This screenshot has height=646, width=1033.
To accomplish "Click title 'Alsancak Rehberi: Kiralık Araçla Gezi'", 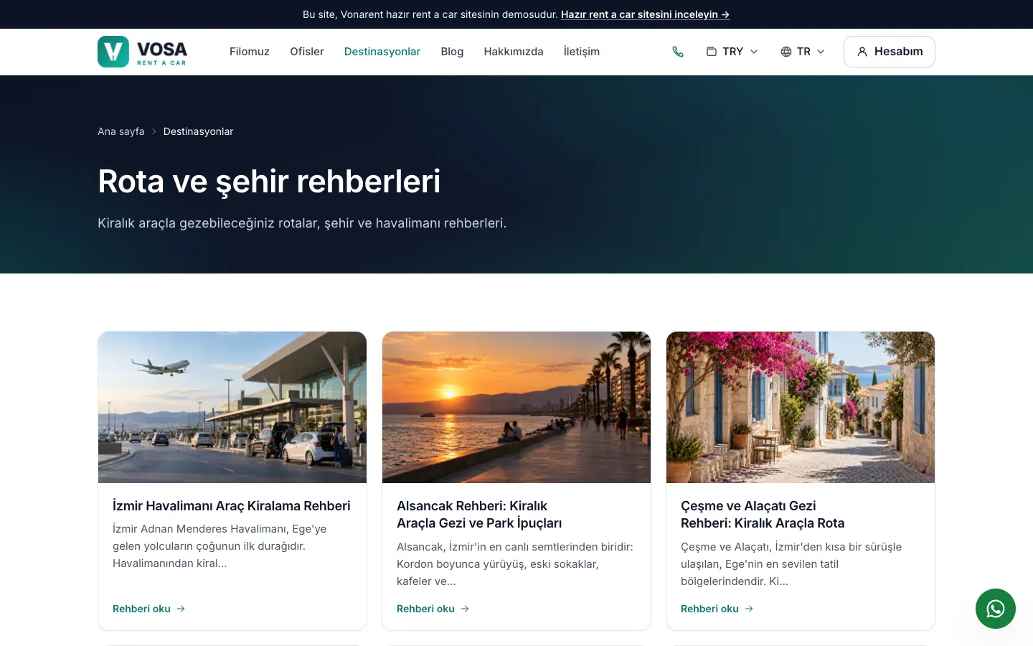I will pyautogui.click(x=479, y=515).
